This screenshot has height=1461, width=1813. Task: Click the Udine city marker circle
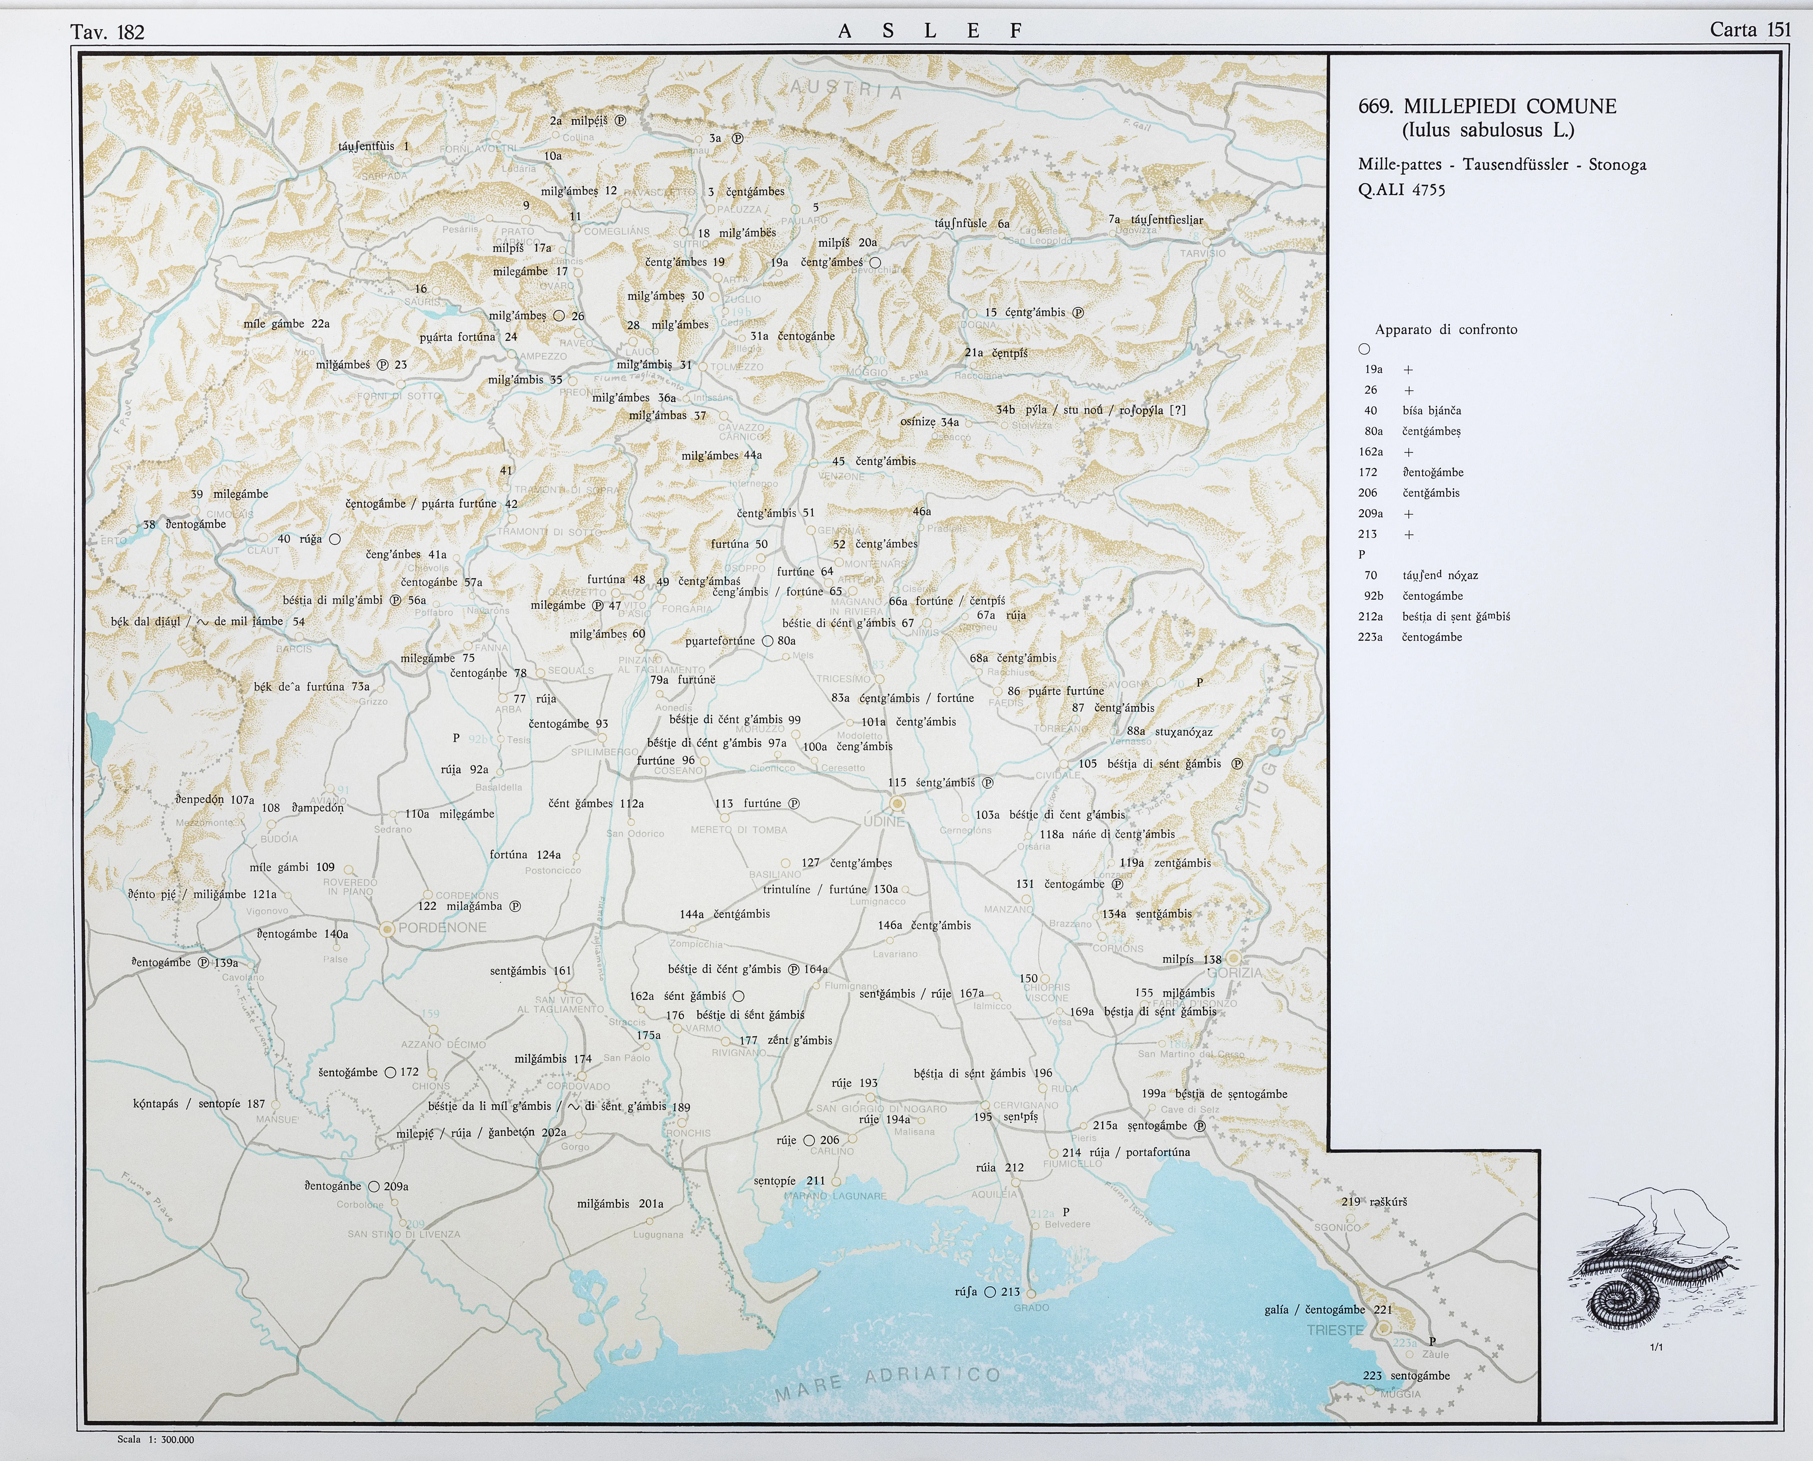(x=898, y=803)
